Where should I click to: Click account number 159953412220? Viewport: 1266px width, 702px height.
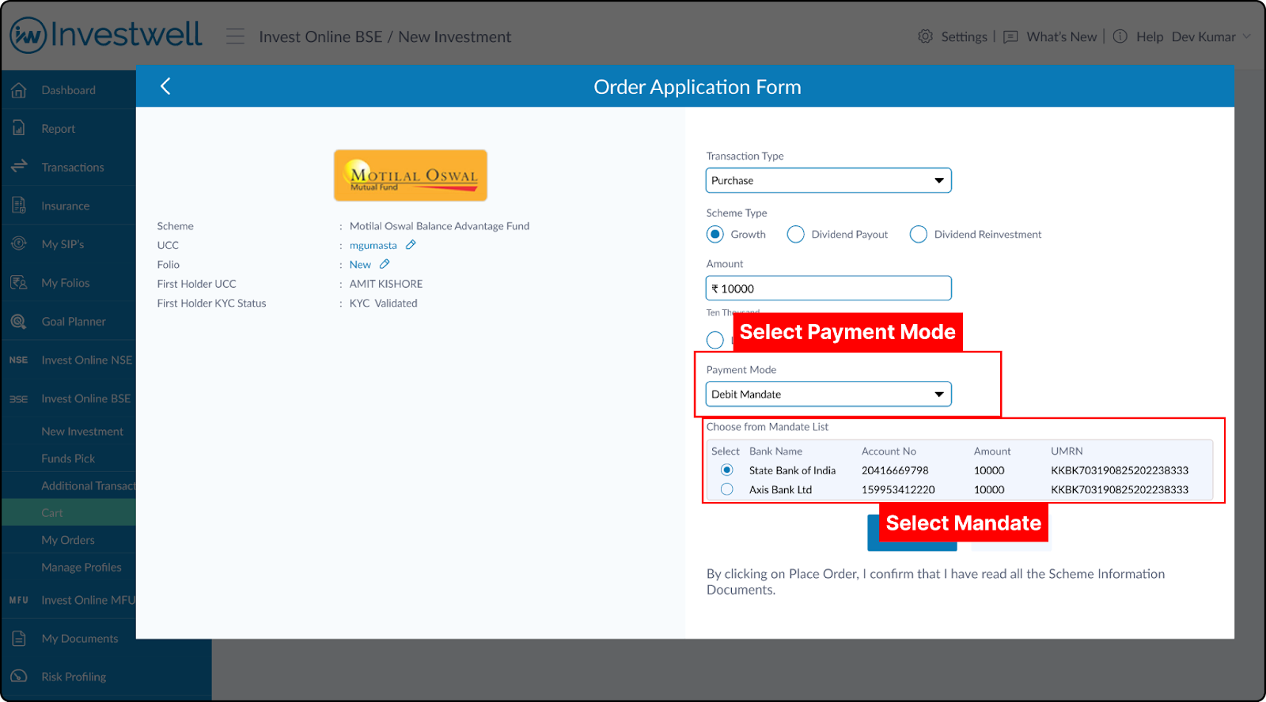pyautogui.click(x=898, y=489)
